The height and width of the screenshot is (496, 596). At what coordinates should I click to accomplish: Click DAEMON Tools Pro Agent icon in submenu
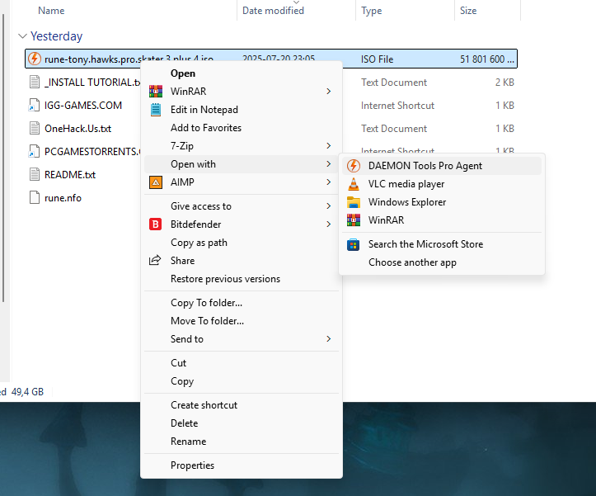354,166
